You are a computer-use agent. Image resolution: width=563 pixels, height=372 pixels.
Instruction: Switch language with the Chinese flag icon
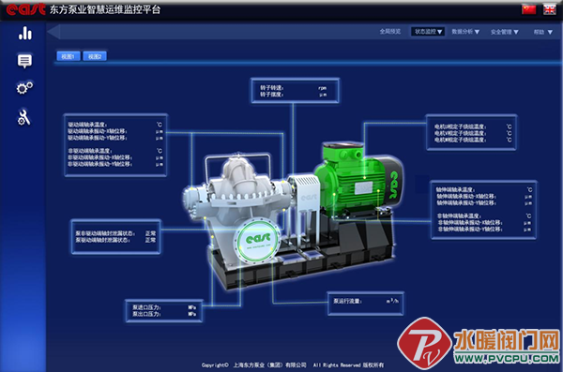coord(528,9)
